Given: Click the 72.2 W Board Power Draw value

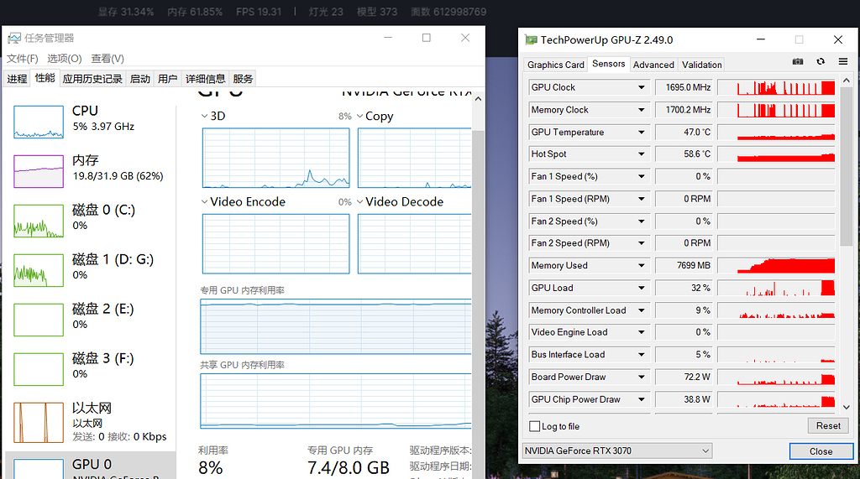Looking at the screenshot, I should tap(684, 377).
